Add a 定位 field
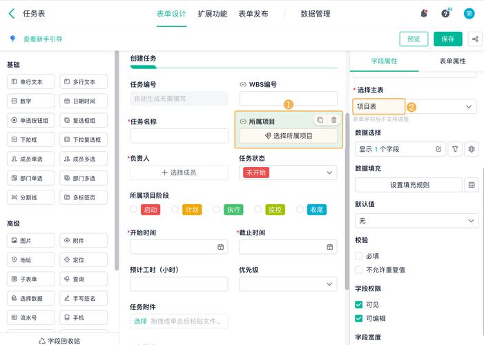This screenshot has height=345, width=484. click(84, 260)
